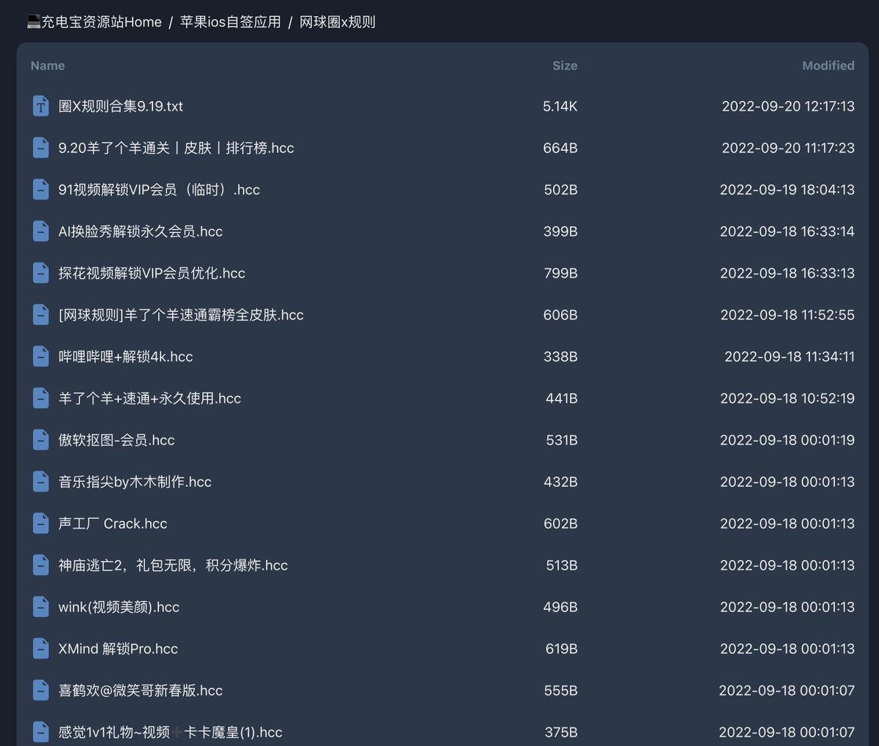Click file icon beside XMind 解锁Pro.hcc
The width and height of the screenshot is (879, 746).
pos(41,649)
